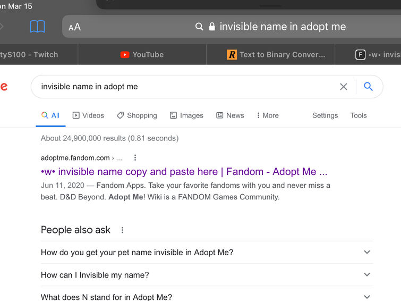Open the Shopping results tab
This screenshot has height=301, width=401.
tap(137, 115)
